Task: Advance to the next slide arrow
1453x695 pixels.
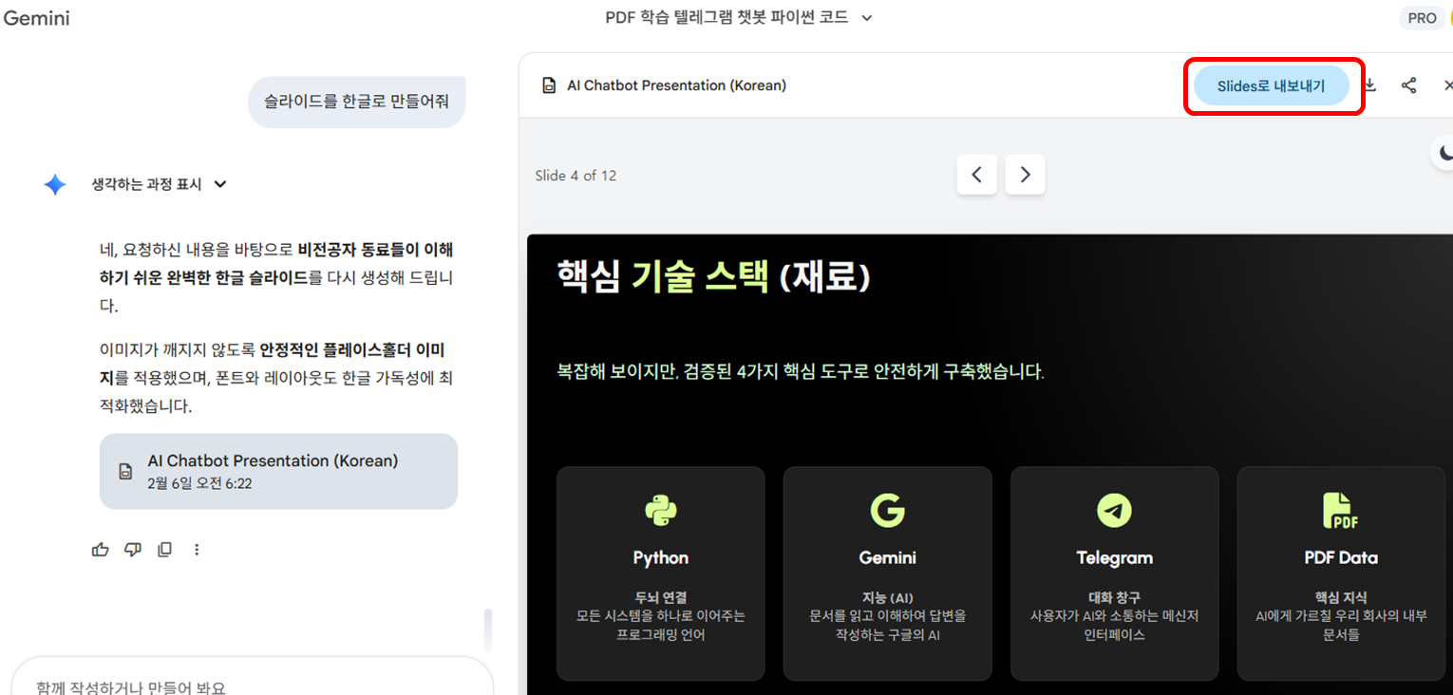Action: [1025, 175]
